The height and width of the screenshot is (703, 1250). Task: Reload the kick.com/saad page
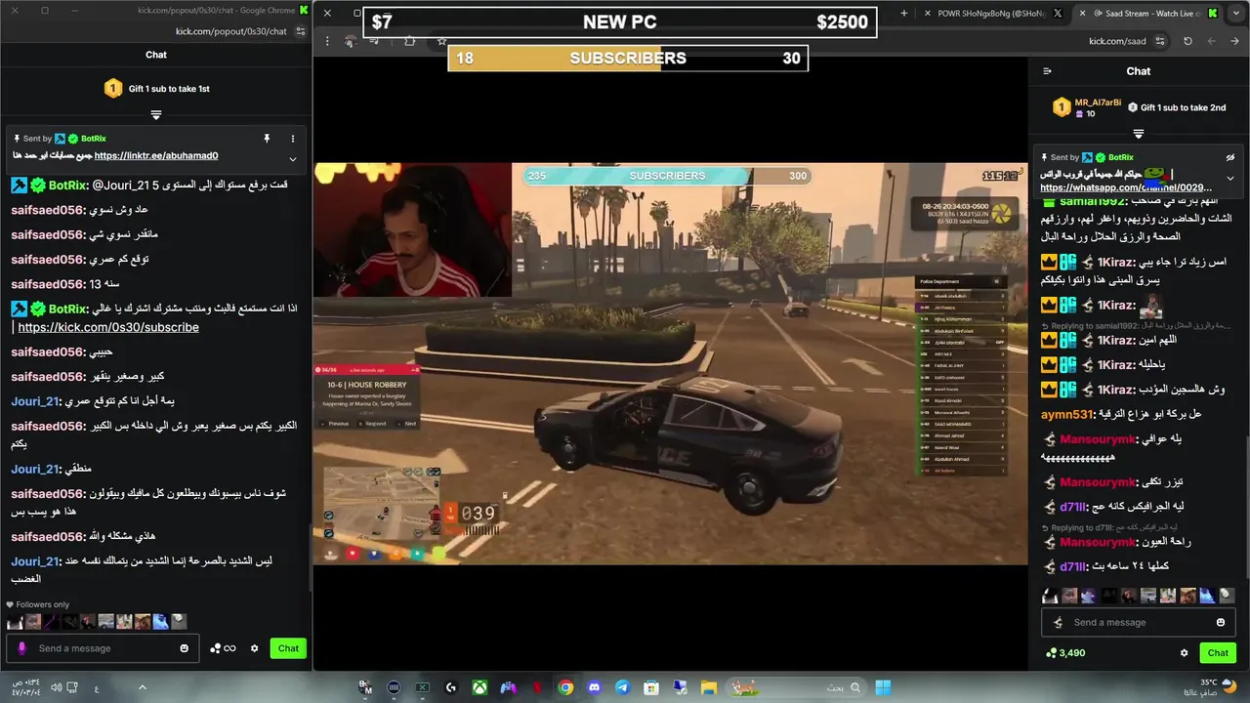[1187, 41]
